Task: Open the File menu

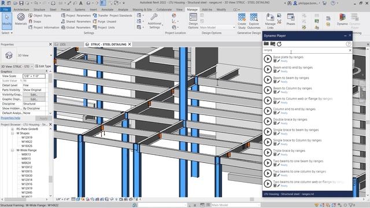Action: 5,10
